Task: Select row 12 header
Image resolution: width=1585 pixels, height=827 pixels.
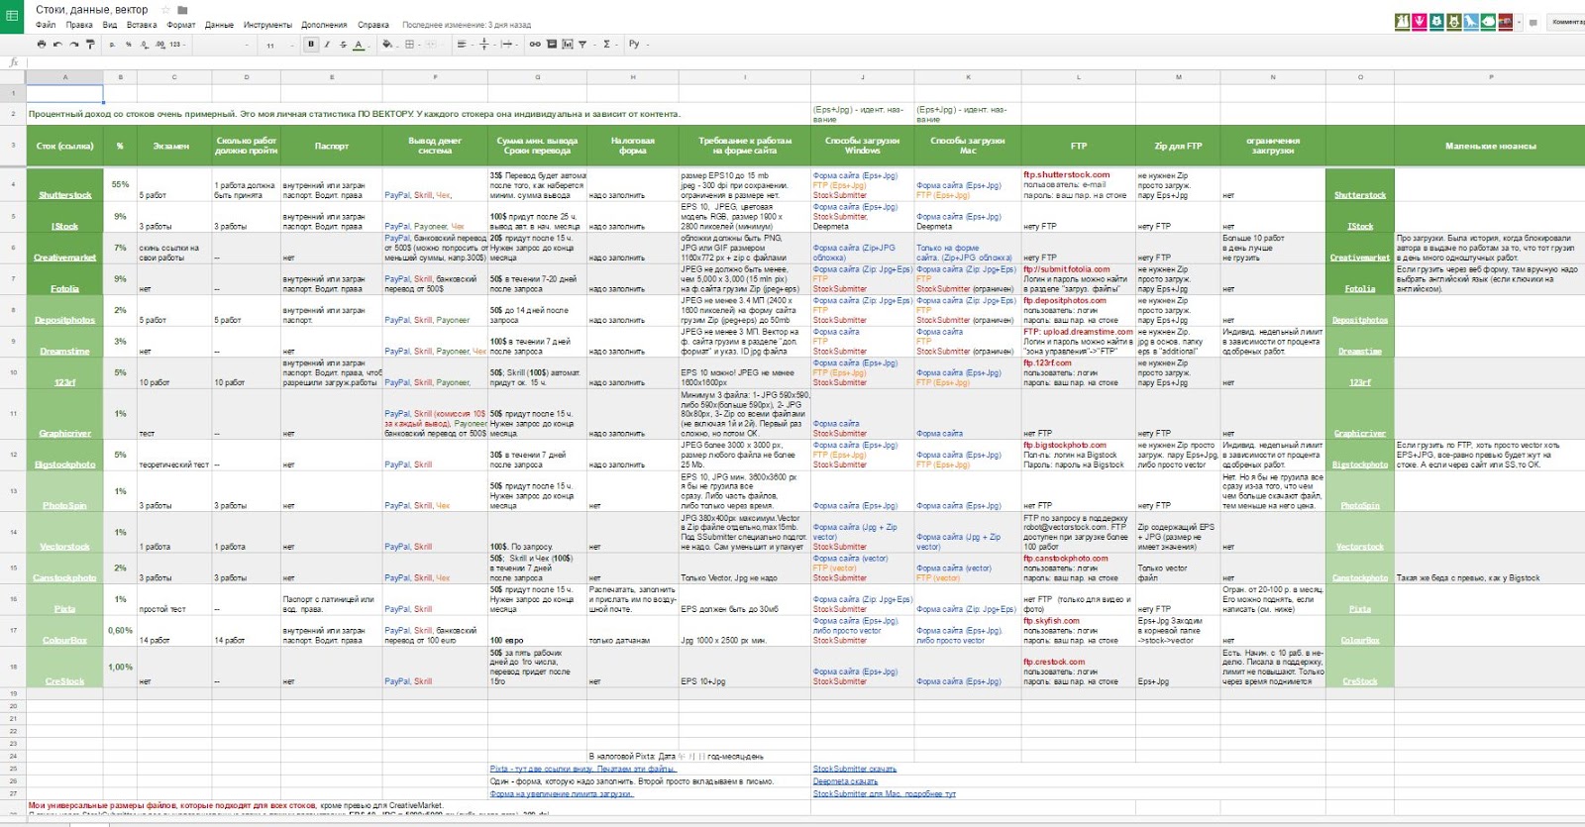Action: (13, 456)
